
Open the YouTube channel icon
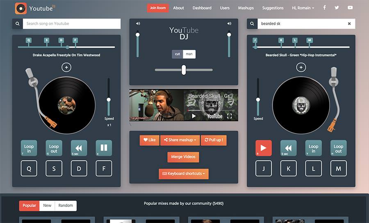pos(350,7)
